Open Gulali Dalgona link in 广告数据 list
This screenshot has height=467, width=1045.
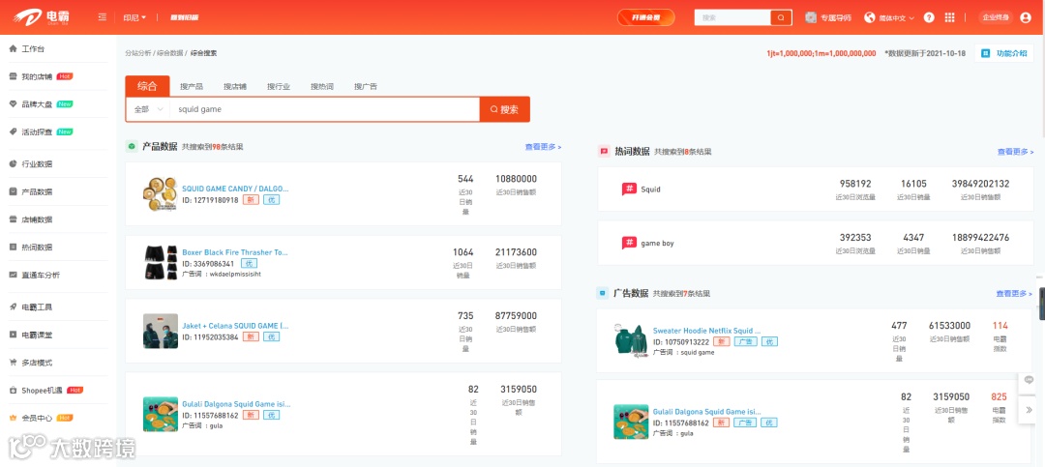pos(706,412)
